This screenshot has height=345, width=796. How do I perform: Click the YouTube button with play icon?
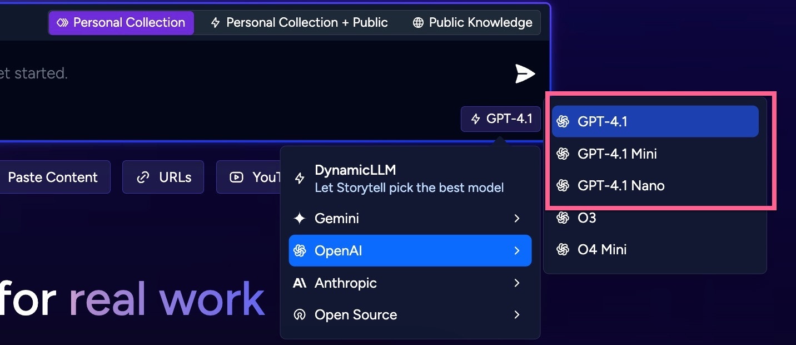pos(249,177)
